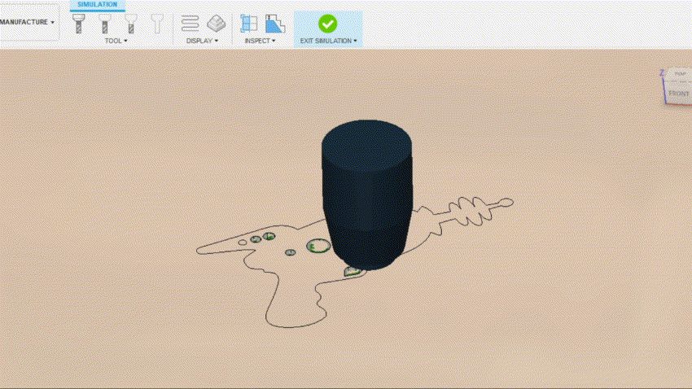Click the greyed-out fourth tool icon

click(156, 24)
